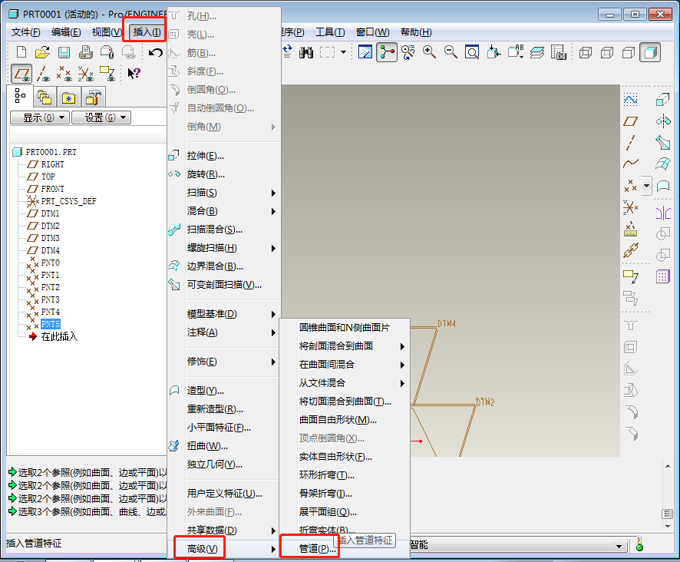Click the Coordinate System tool on right toolbar
This screenshot has height=562, width=680.
tap(631, 207)
